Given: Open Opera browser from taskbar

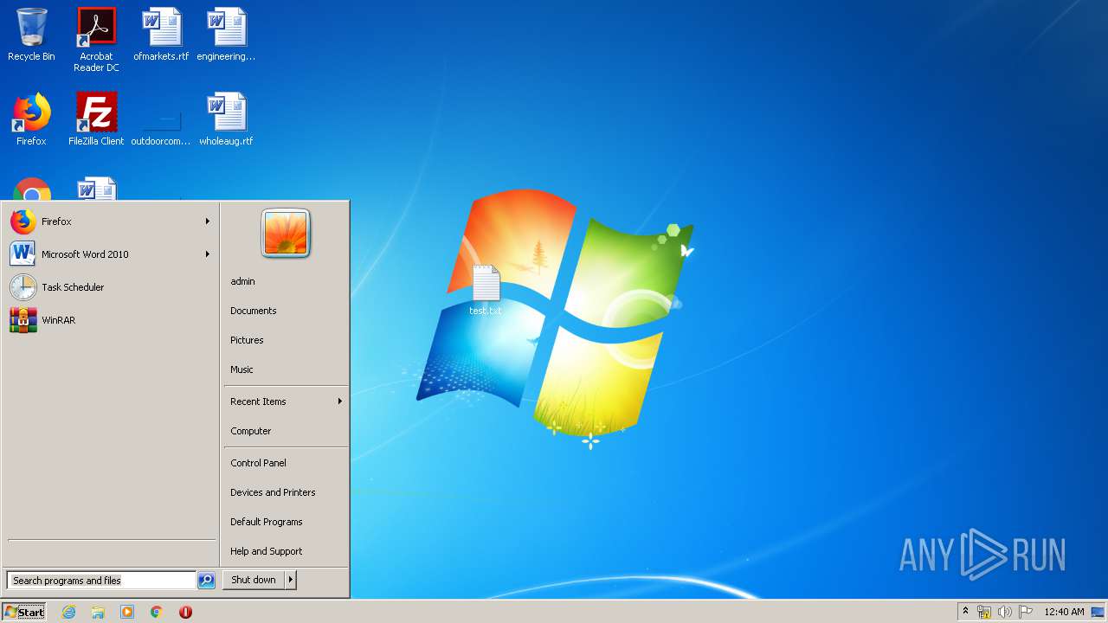Looking at the screenshot, I should tap(185, 612).
